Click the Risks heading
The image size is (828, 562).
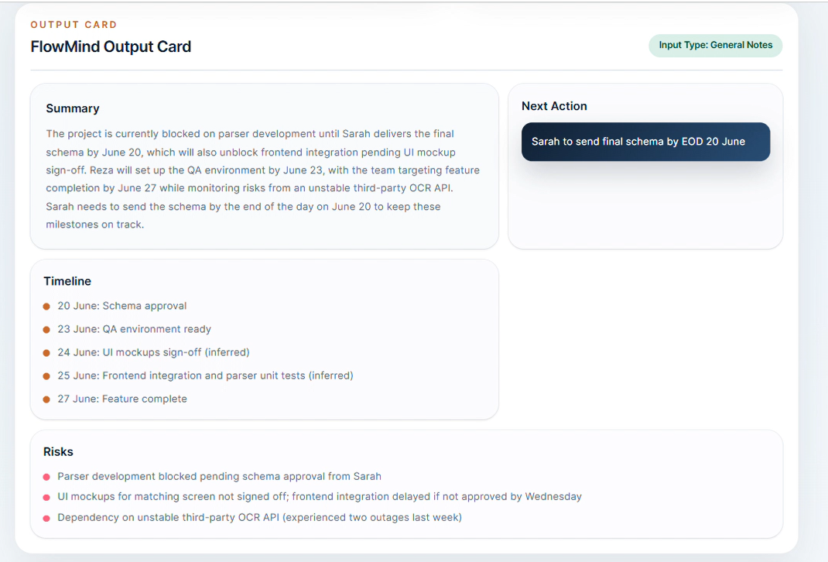pos(58,452)
